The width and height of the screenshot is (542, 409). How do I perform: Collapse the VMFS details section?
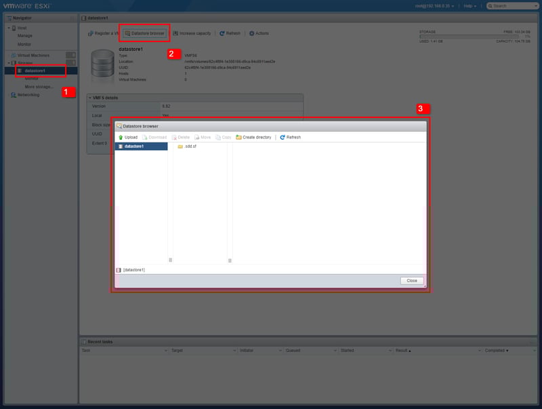pyautogui.click(x=90, y=98)
